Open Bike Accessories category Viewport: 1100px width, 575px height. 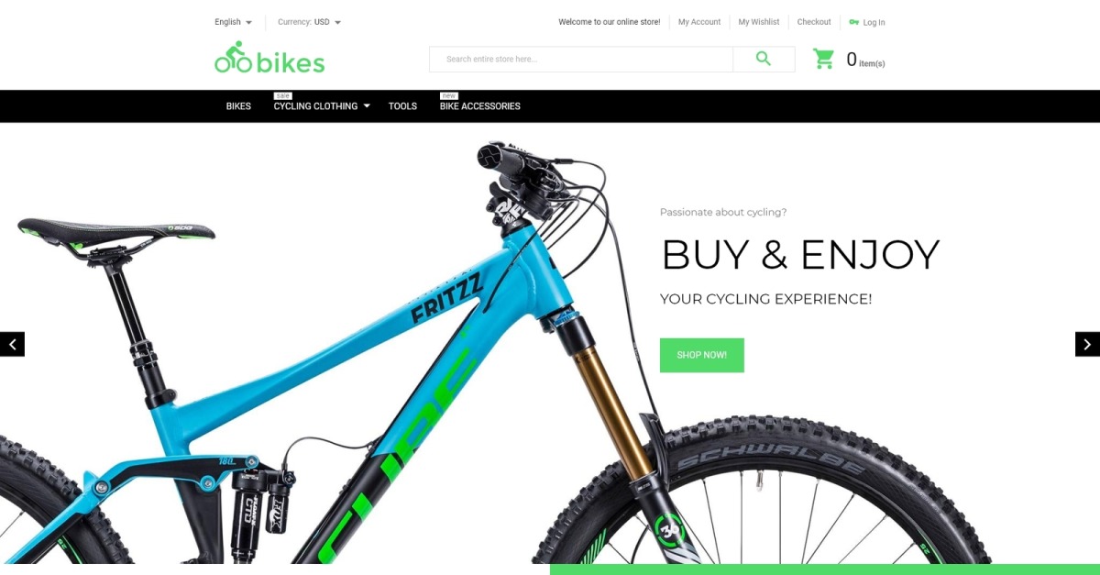point(480,106)
